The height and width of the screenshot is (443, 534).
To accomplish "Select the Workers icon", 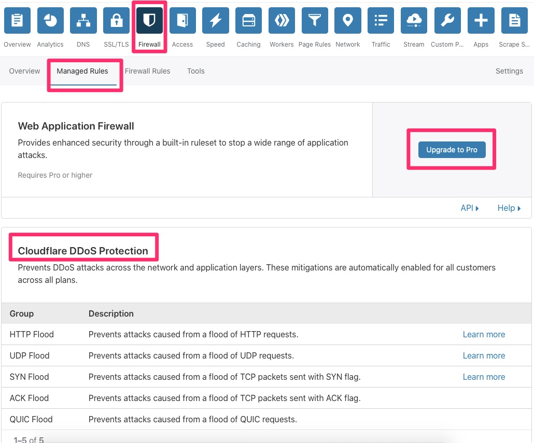I will click(281, 20).
